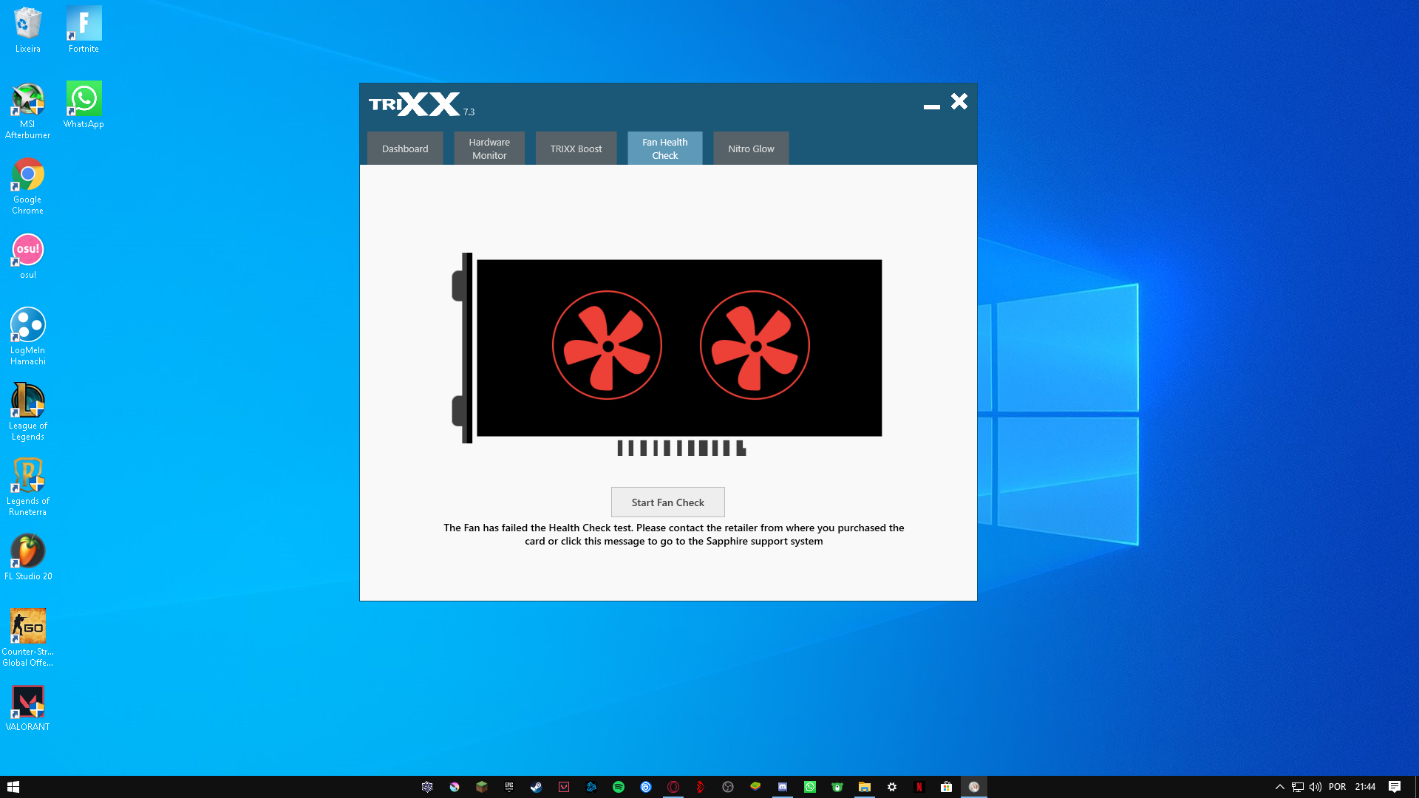Screen dimensions: 1419x798
Task: Open WhatsApp from the taskbar
Action: point(810,787)
